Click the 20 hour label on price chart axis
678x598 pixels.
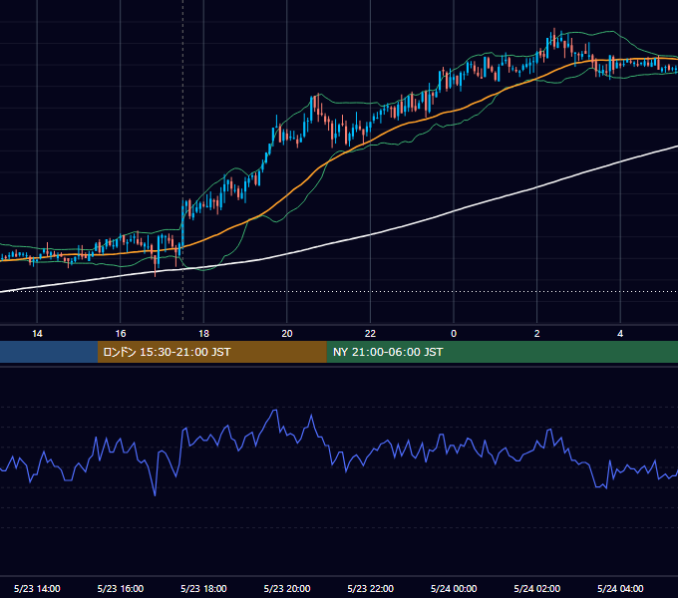pos(287,334)
